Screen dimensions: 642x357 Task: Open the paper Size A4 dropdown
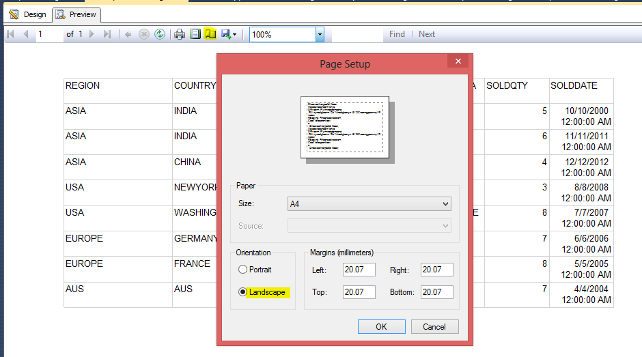[369, 204]
